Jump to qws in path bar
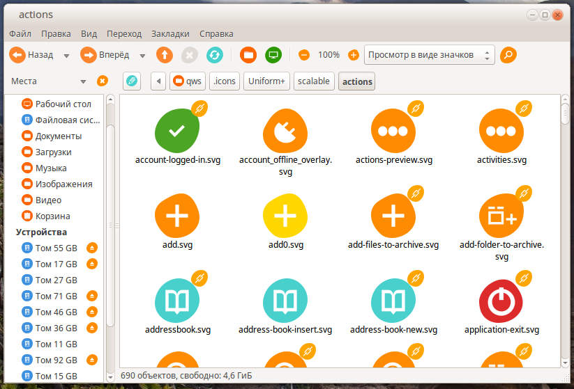The width and height of the screenshot is (574, 389). tap(188, 81)
